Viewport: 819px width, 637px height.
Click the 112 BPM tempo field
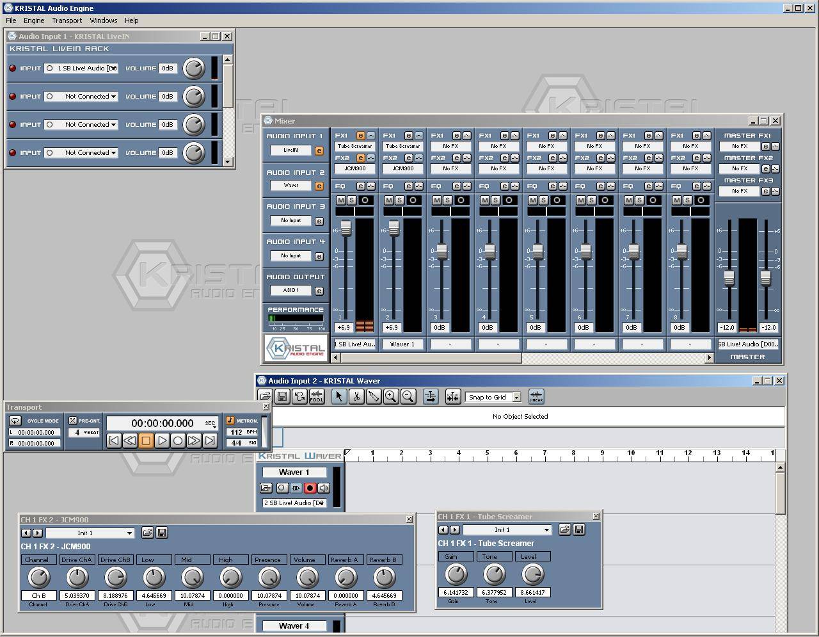pos(242,432)
